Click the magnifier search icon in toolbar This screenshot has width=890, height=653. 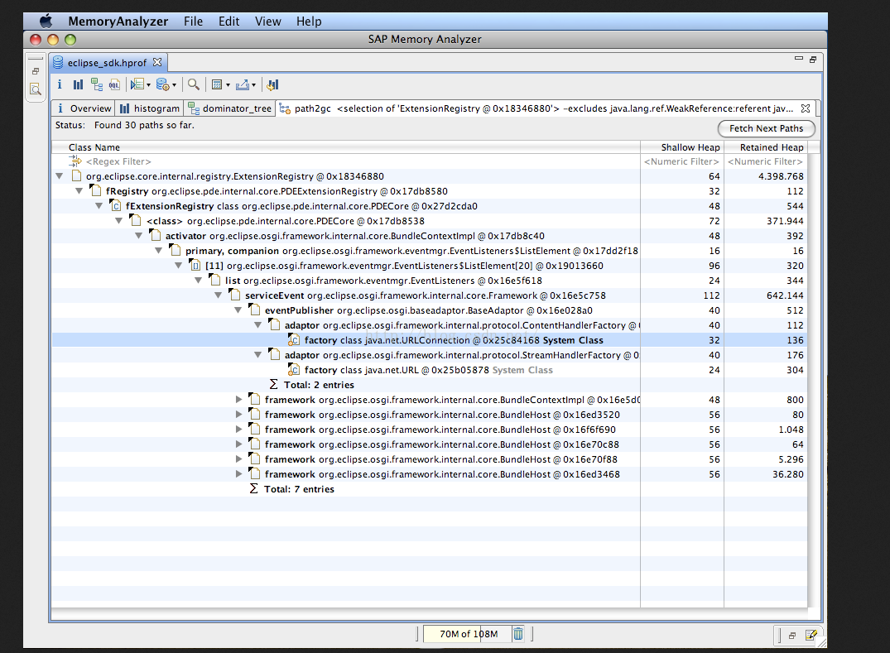(x=193, y=84)
